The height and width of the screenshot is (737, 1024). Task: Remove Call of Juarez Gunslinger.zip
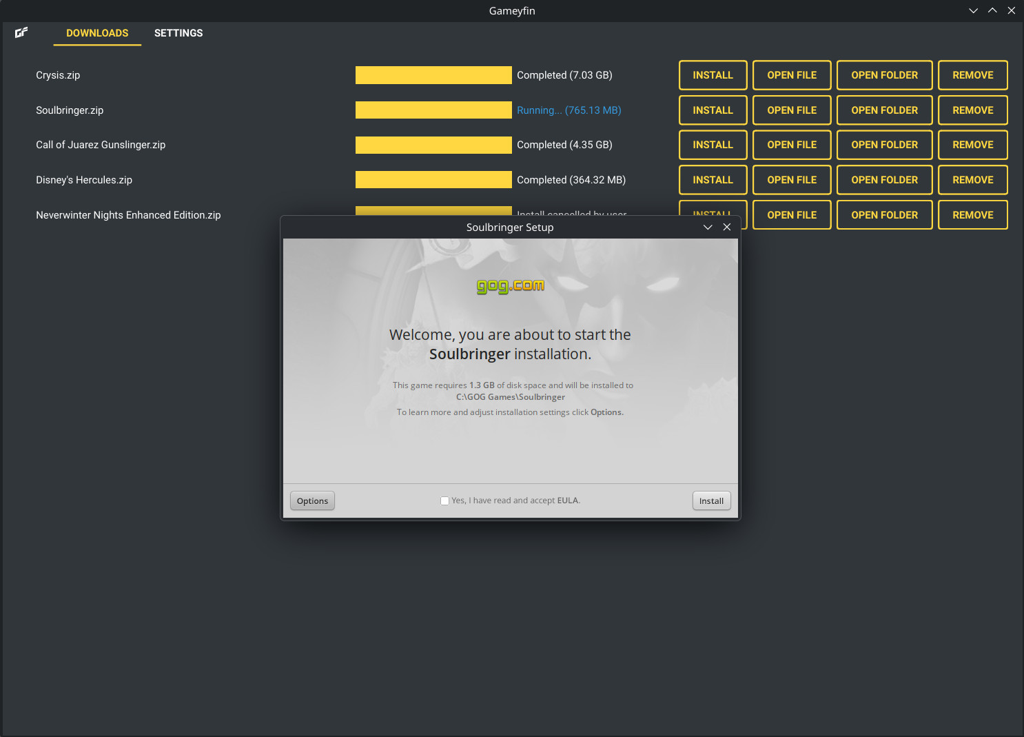click(973, 145)
